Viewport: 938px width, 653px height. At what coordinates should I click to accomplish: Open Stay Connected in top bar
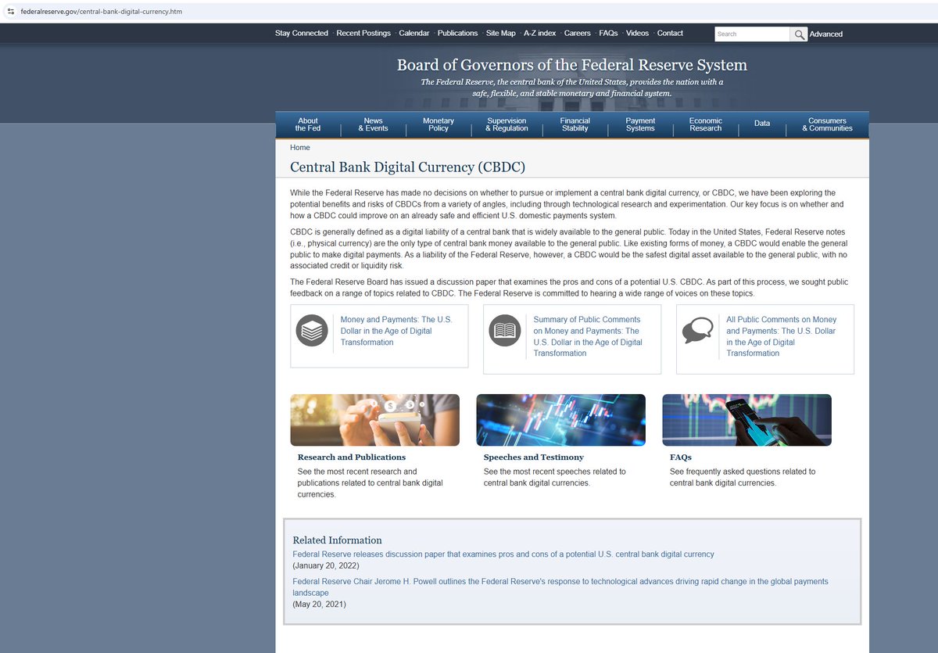302,34
